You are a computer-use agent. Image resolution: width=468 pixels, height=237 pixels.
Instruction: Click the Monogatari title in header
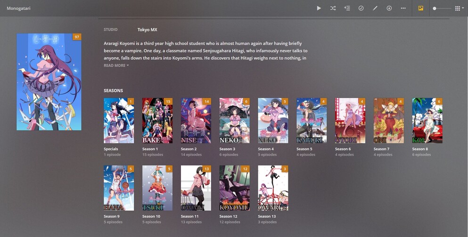(18, 8)
